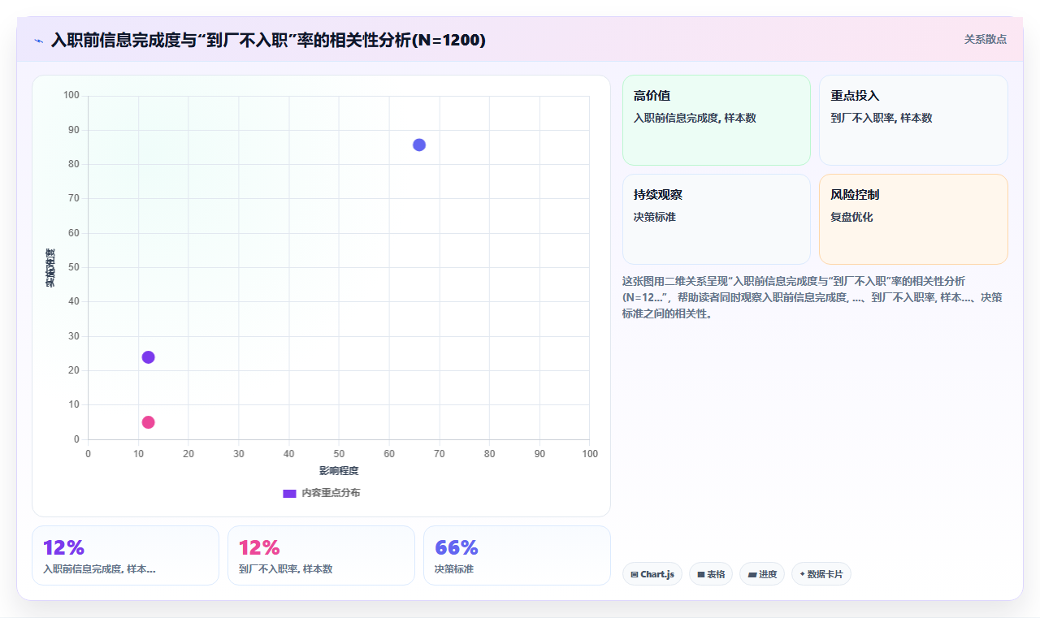This screenshot has height=618, width=1040.
Task: Open the 持续观察 quadrant card
Action: click(717, 219)
